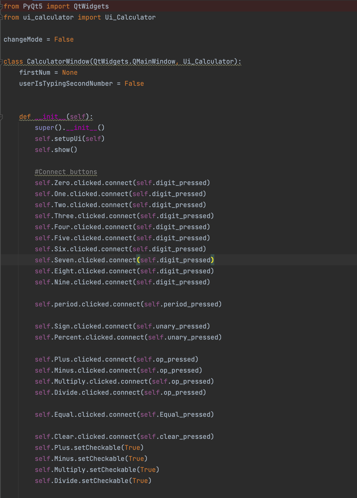Click the None value of firstNum
The height and width of the screenshot is (498, 357).
click(70, 73)
